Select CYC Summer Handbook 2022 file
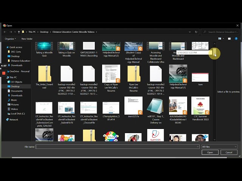Image resolution: width=242 pixels, height=181 pixels. (200, 109)
